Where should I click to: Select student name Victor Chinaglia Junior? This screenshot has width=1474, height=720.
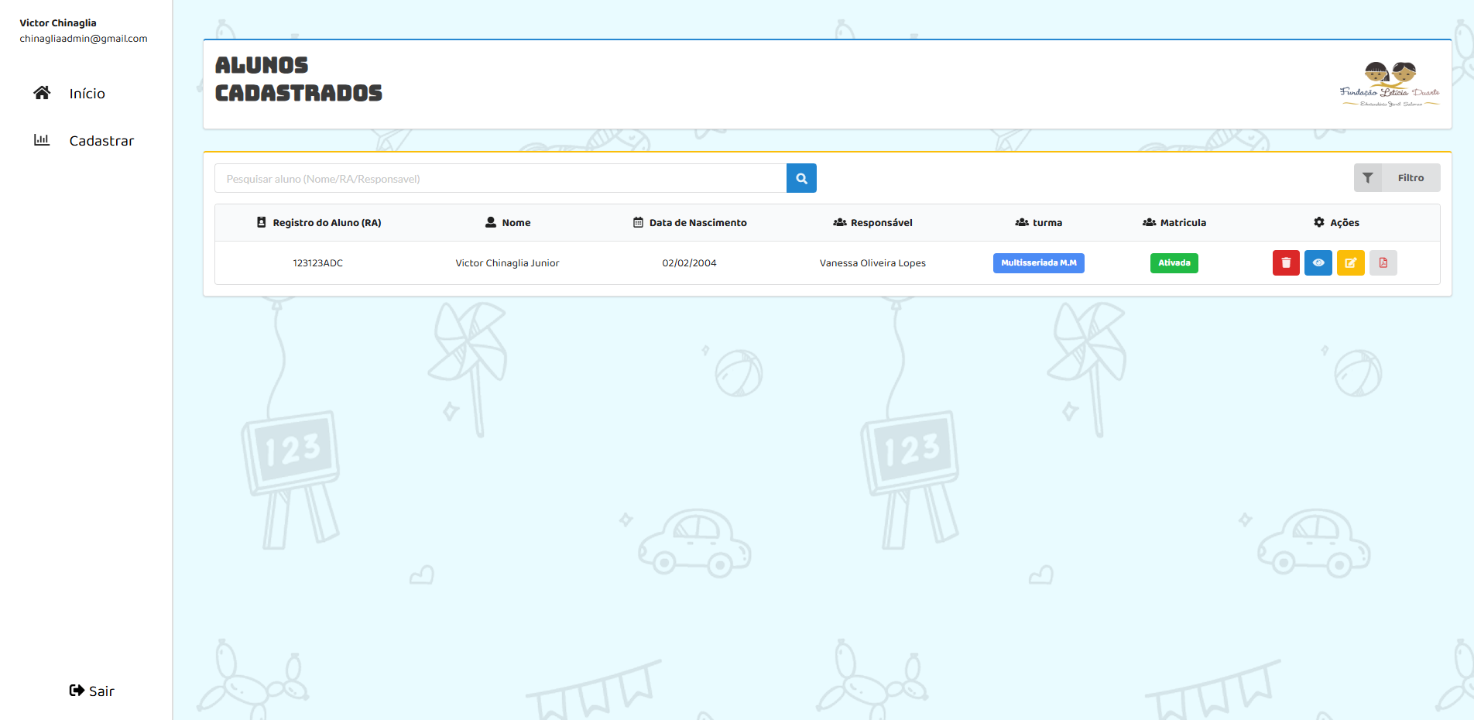coord(507,263)
